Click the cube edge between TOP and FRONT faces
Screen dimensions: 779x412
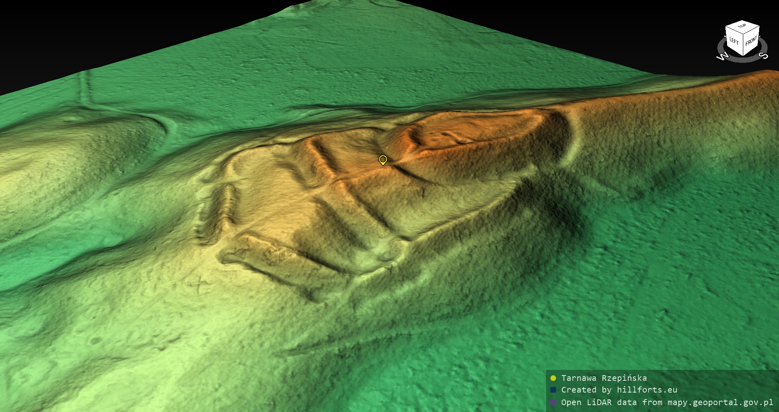(x=751, y=30)
